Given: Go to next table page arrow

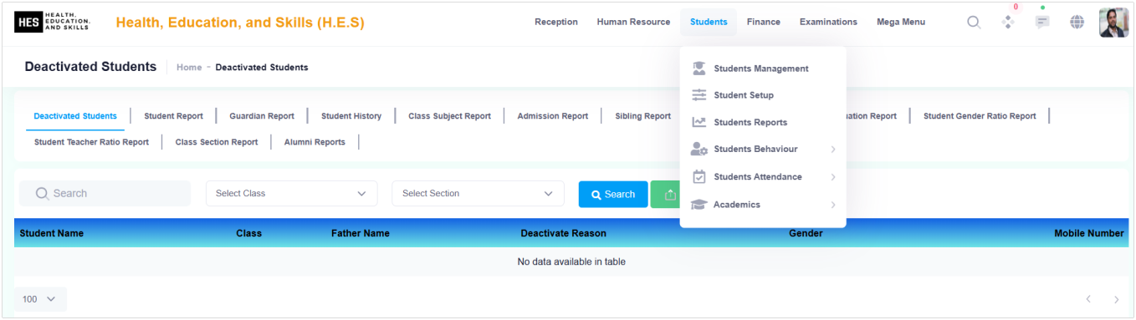Looking at the screenshot, I should [x=1116, y=299].
